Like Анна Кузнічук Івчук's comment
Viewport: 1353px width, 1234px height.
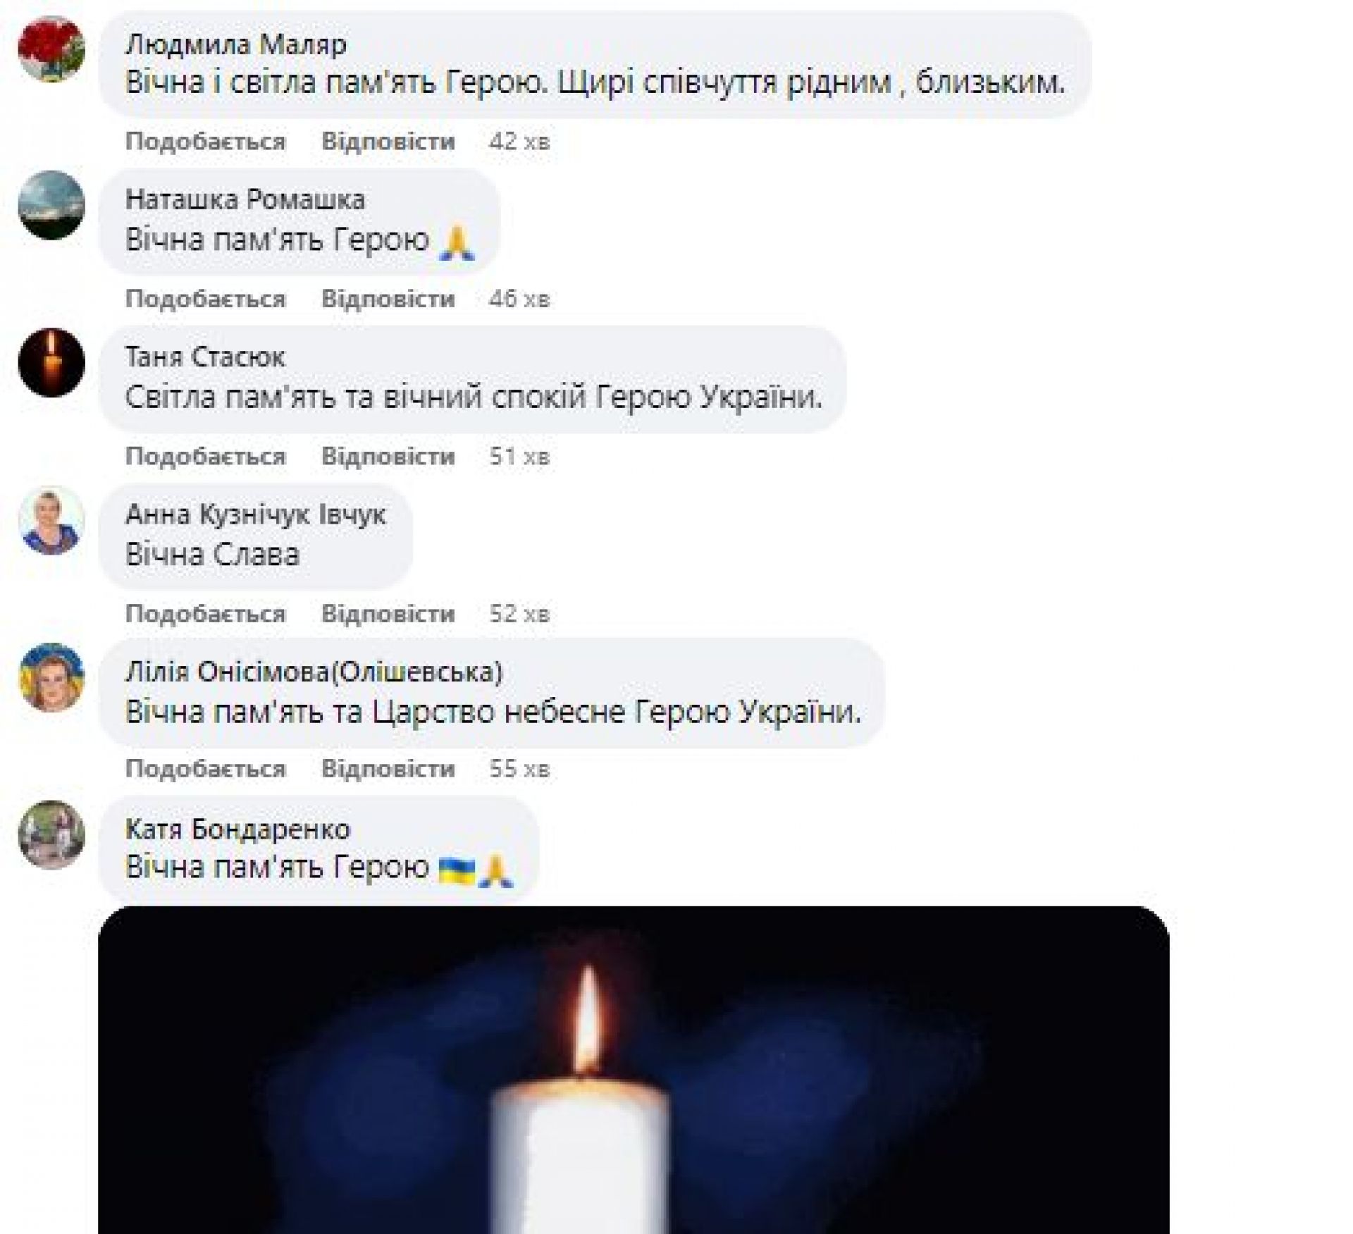click(205, 614)
